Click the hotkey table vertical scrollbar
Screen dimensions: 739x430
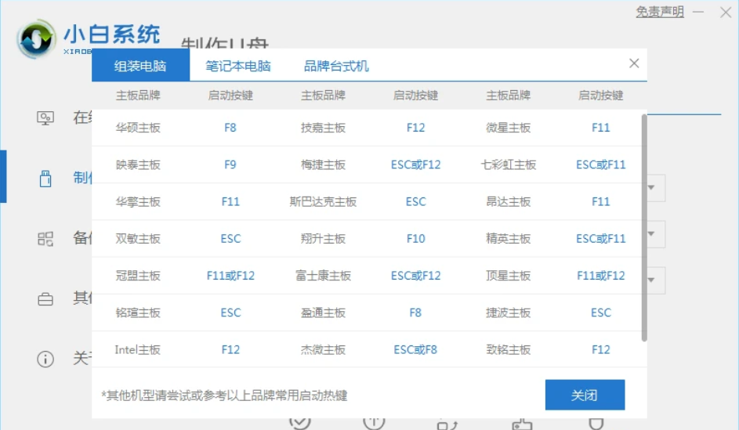click(x=644, y=227)
